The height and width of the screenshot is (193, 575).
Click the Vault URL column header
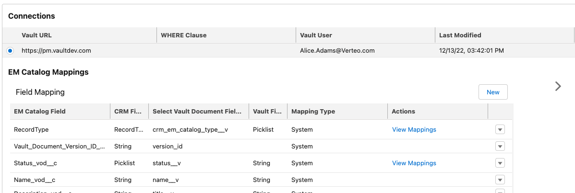36,35
